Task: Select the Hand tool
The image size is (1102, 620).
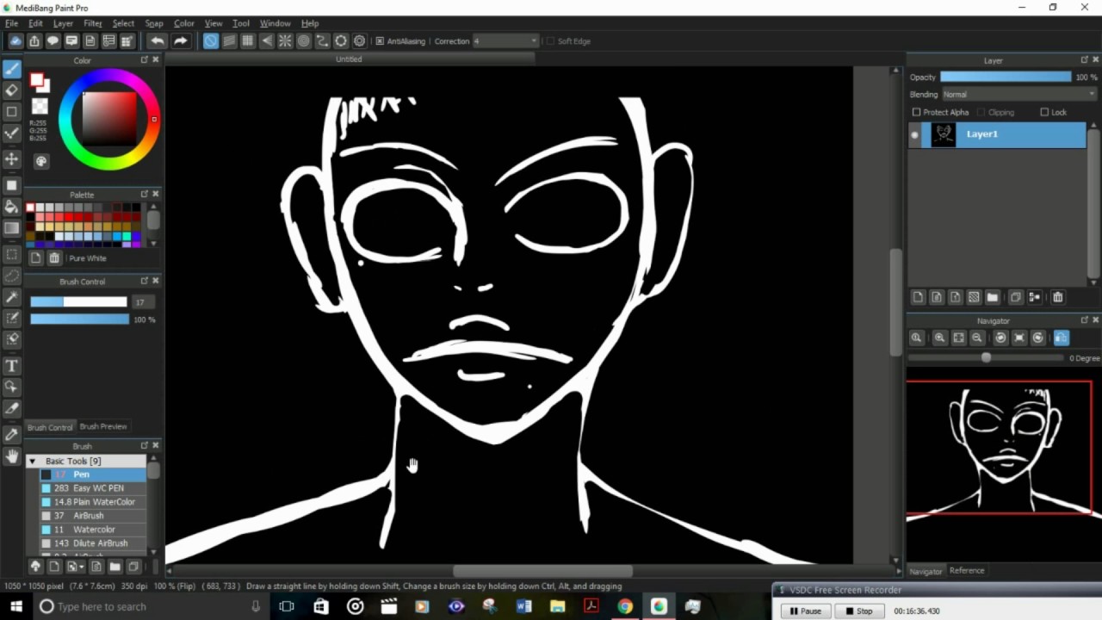Action: click(x=11, y=456)
